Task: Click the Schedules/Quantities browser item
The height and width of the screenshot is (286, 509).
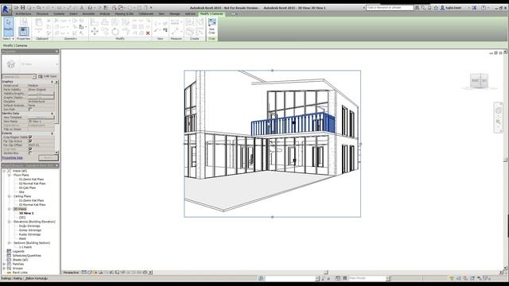Action: tap(26, 256)
